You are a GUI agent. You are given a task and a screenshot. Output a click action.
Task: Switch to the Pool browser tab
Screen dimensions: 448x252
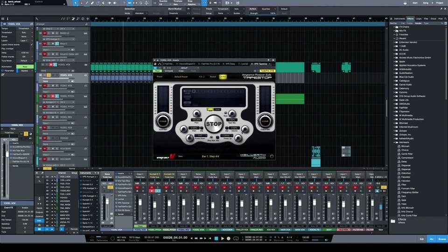(x=441, y=19)
